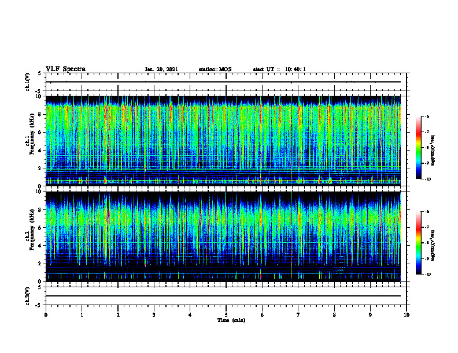458x353 pixels.
Task: Click the "4" kHz tick on ch.1 spectrogram
Action: (x=40, y=151)
